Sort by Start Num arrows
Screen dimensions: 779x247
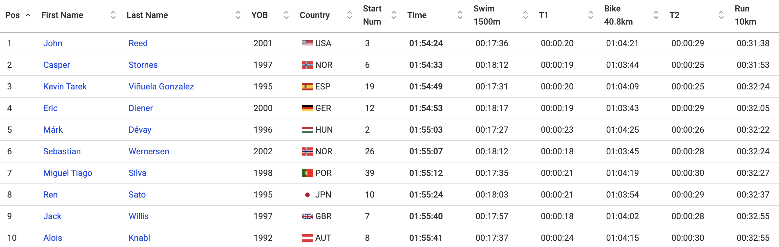pos(394,15)
